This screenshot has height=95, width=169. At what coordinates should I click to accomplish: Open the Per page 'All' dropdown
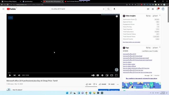click(152, 75)
